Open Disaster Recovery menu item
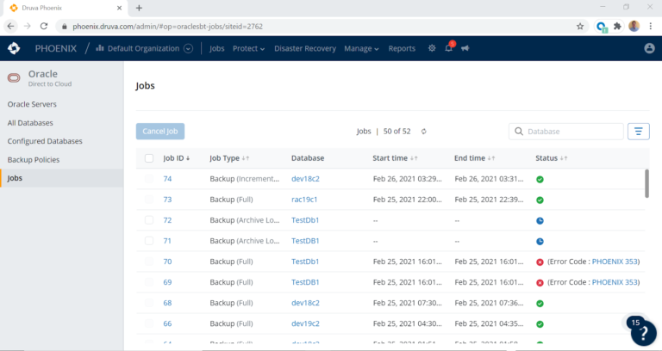The width and height of the screenshot is (662, 351). tap(304, 49)
